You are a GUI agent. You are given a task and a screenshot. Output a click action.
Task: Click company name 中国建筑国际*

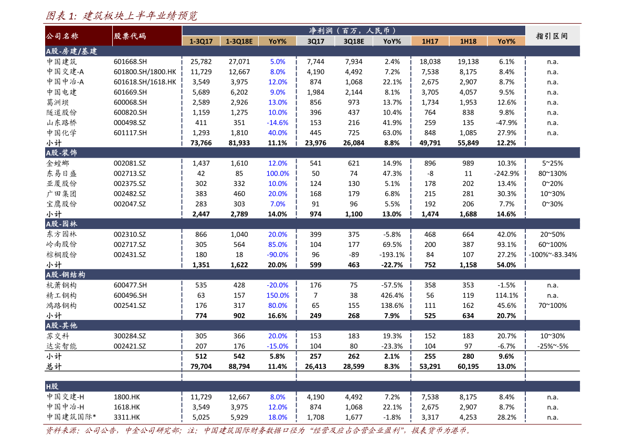71,417
